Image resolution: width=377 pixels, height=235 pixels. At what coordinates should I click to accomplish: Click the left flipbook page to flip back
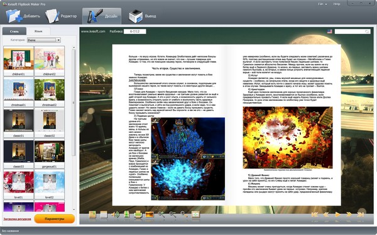pos(169,125)
